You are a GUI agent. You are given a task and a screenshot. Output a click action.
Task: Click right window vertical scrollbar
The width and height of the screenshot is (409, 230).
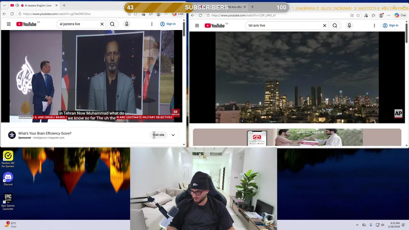(407, 33)
